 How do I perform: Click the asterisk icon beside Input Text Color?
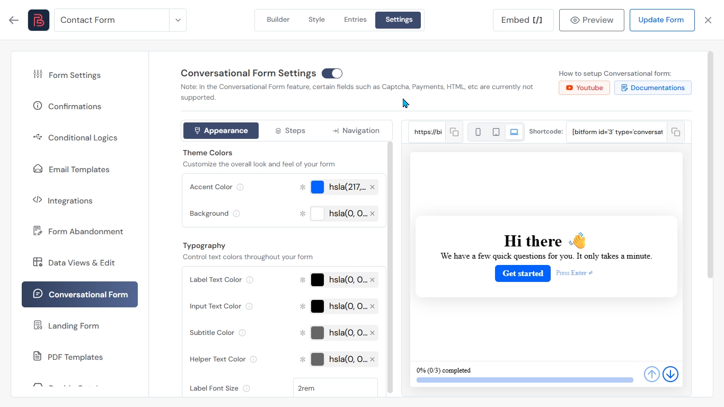click(303, 306)
